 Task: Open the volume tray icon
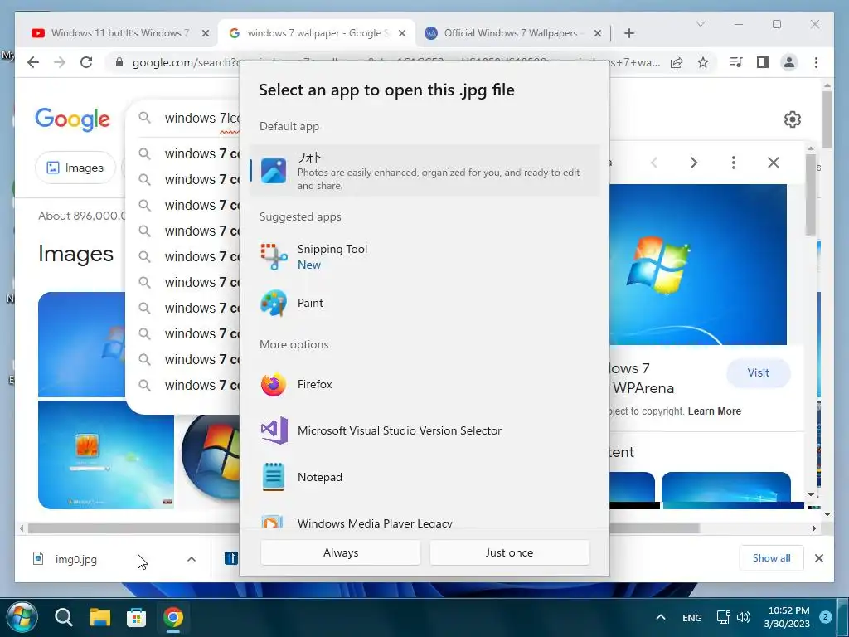744,617
